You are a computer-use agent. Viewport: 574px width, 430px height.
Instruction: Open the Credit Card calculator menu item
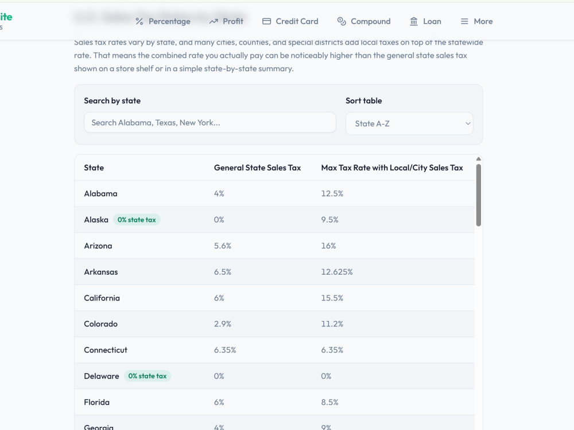pos(290,22)
